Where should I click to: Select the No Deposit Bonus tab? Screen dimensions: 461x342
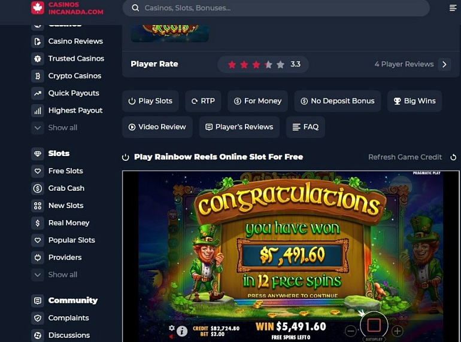[338, 101]
